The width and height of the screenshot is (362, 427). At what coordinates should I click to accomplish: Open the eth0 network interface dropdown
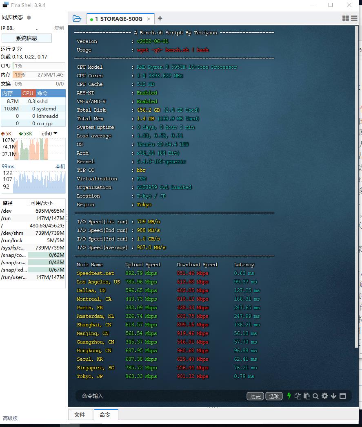coord(49,133)
